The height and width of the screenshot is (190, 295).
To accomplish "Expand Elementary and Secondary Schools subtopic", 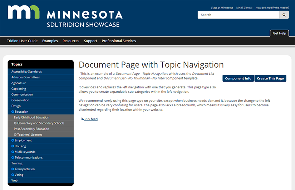I will coord(15,123).
